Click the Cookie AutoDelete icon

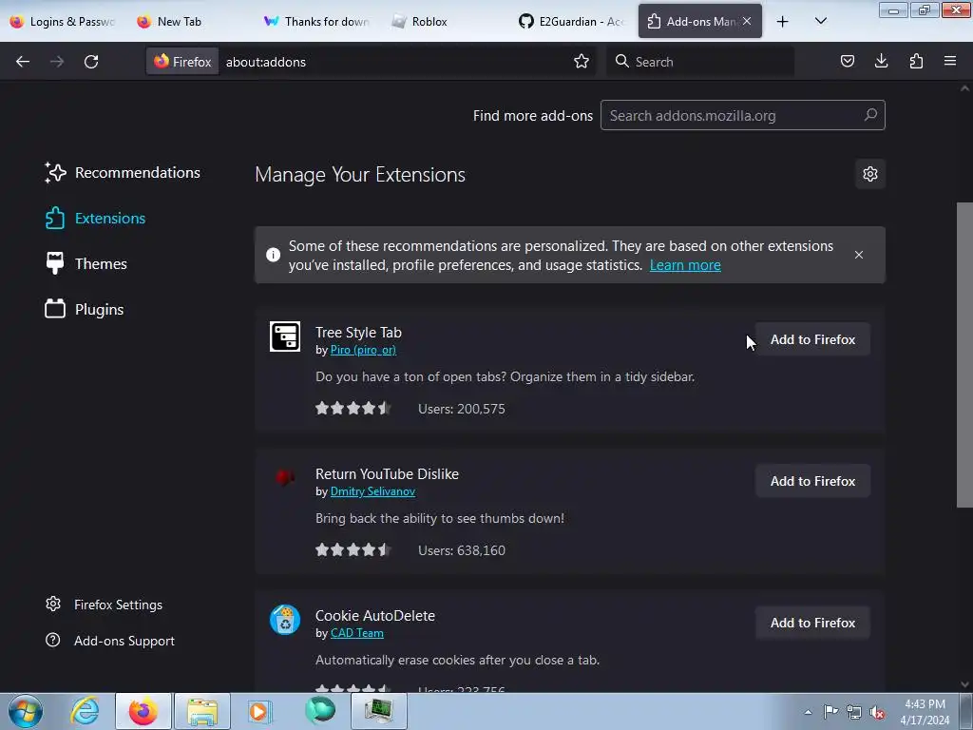click(285, 620)
